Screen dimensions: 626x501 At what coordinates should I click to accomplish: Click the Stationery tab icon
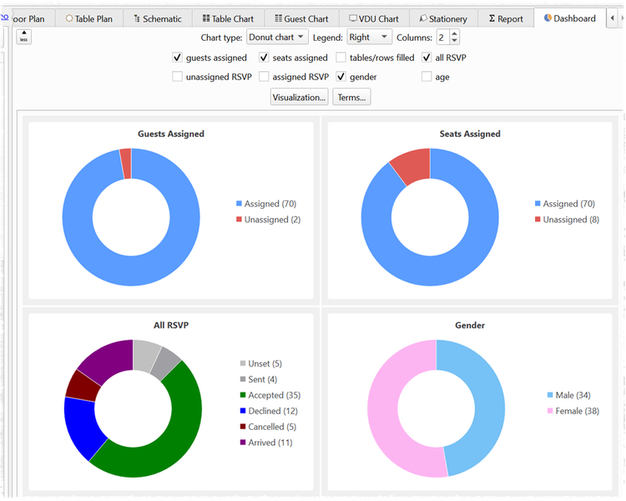coord(423,18)
